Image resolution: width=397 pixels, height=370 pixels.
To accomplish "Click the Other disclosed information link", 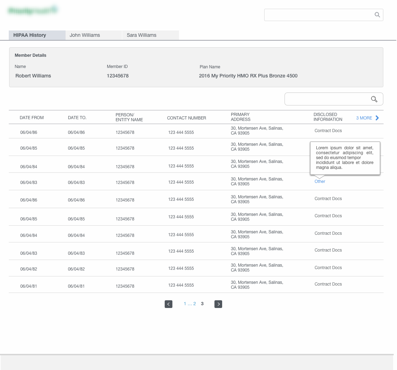I will tap(320, 181).
